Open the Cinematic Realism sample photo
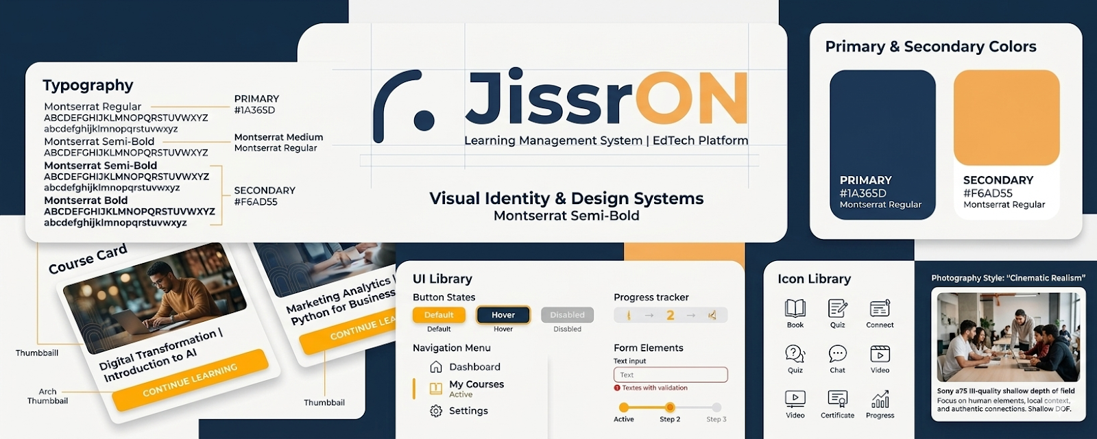Image resolution: width=1097 pixels, height=439 pixels. click(1008, 337)
